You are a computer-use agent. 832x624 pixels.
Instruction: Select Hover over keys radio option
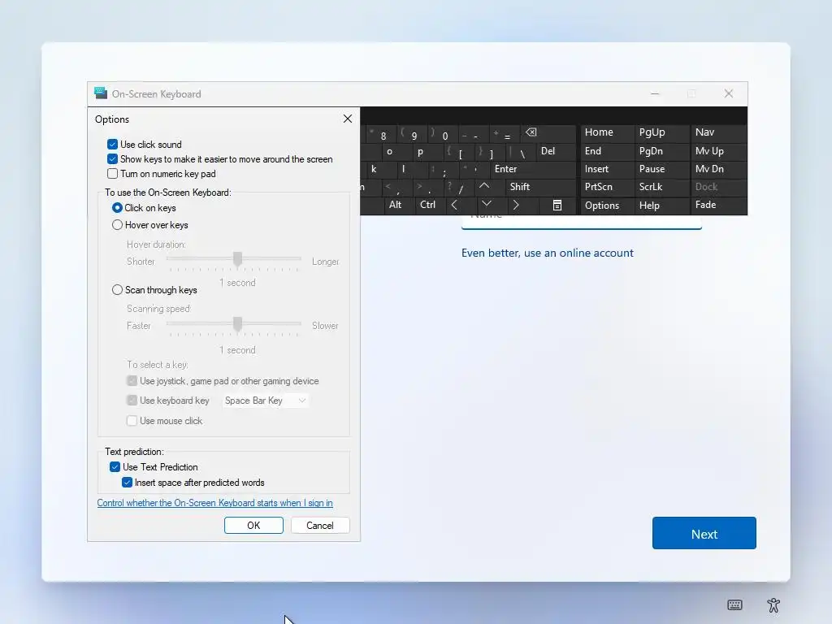pyautogui.click(x=117, y=225)
